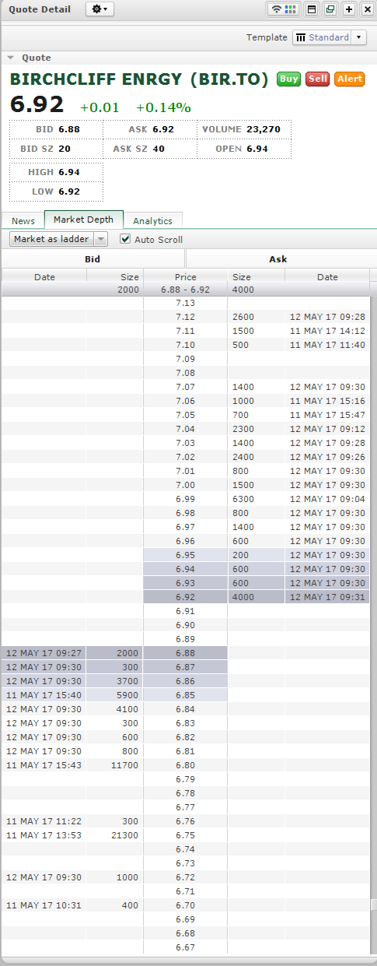Open the Market as ladder dropdown
Image resolution: width=377 pixels, height=966 pixels.
(58, 239)
